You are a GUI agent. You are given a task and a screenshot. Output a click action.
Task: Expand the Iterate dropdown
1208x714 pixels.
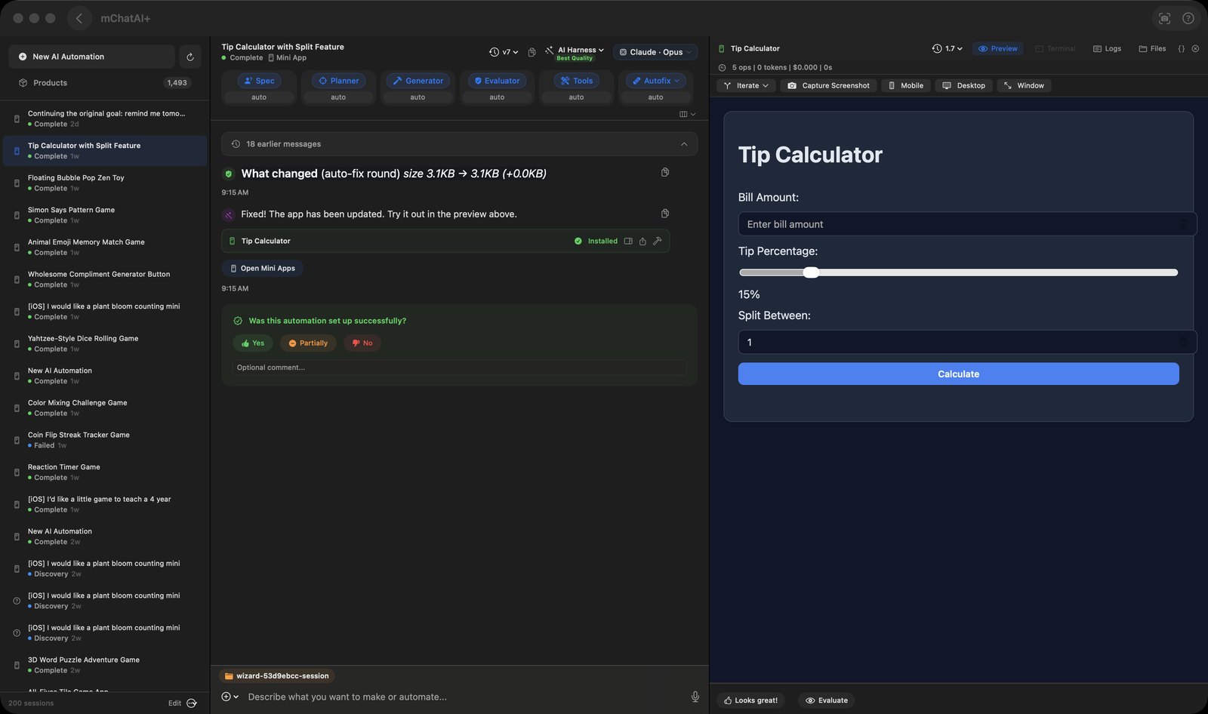pyautogui.click(x=746, y=85)
